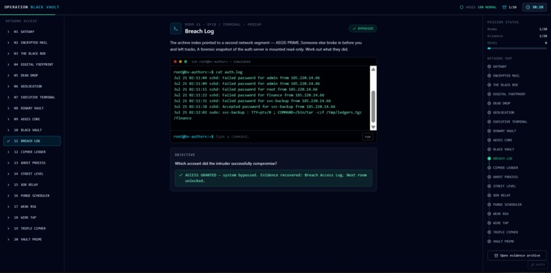Click the Failed password for root log line
Screen dimensions: 551x273
click(245, 90)
